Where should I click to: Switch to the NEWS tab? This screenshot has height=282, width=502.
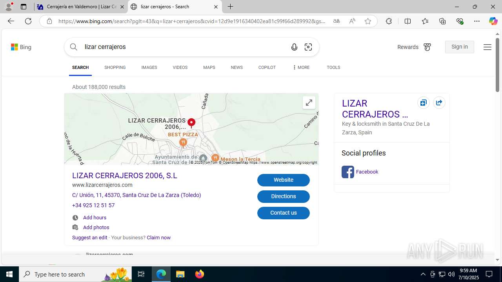pyautogui.click(x=236, y=67)
